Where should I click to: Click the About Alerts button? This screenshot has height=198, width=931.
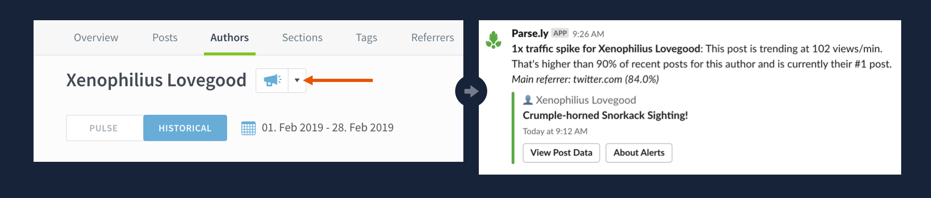[x=639, y=153]
